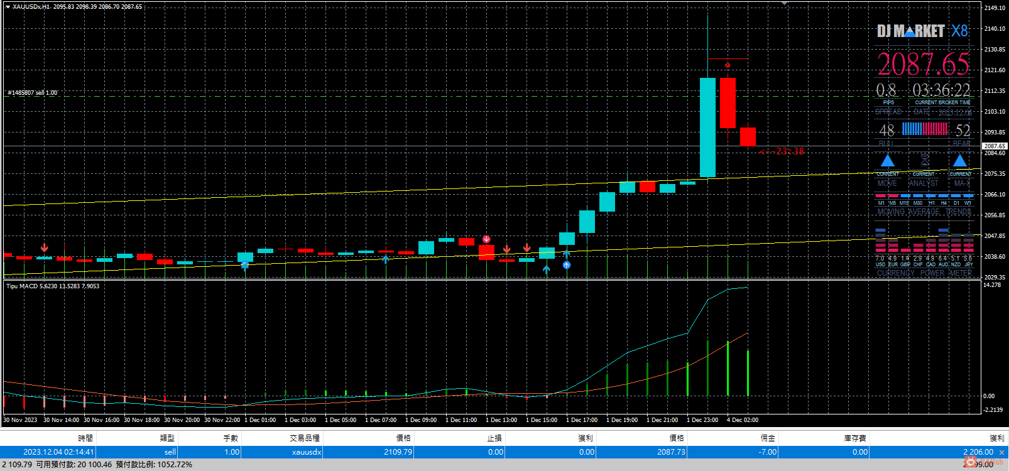The width and height of the screenshot is (1009, 471).
Task: Click the blue-red bull/bear strength bar
Action: pos(925,129)
